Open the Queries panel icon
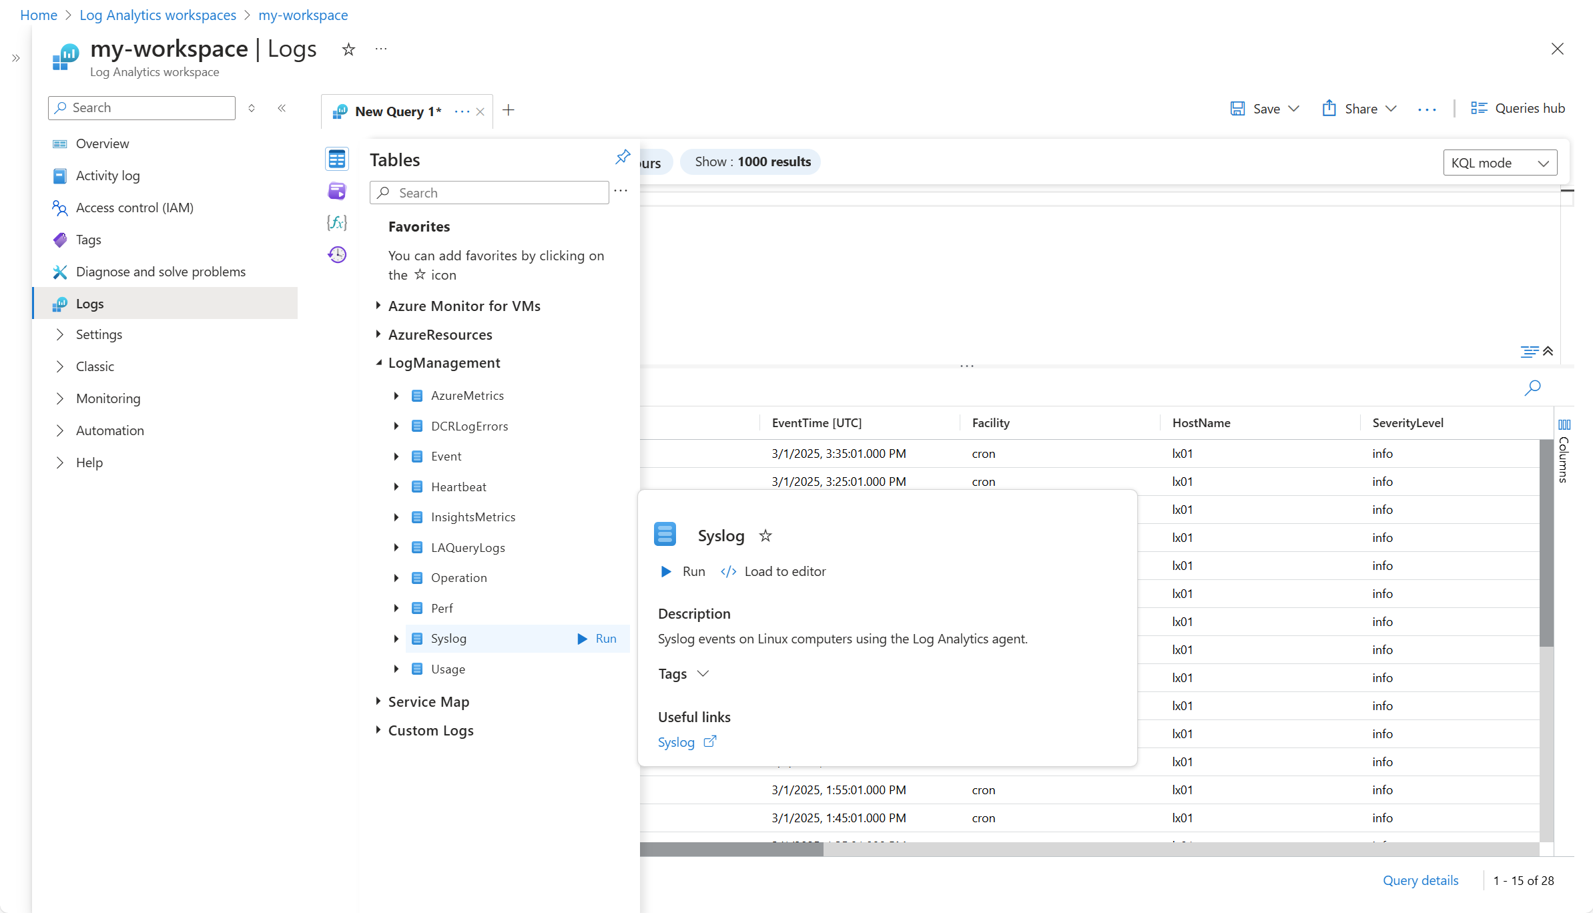 tap(337, 191)
